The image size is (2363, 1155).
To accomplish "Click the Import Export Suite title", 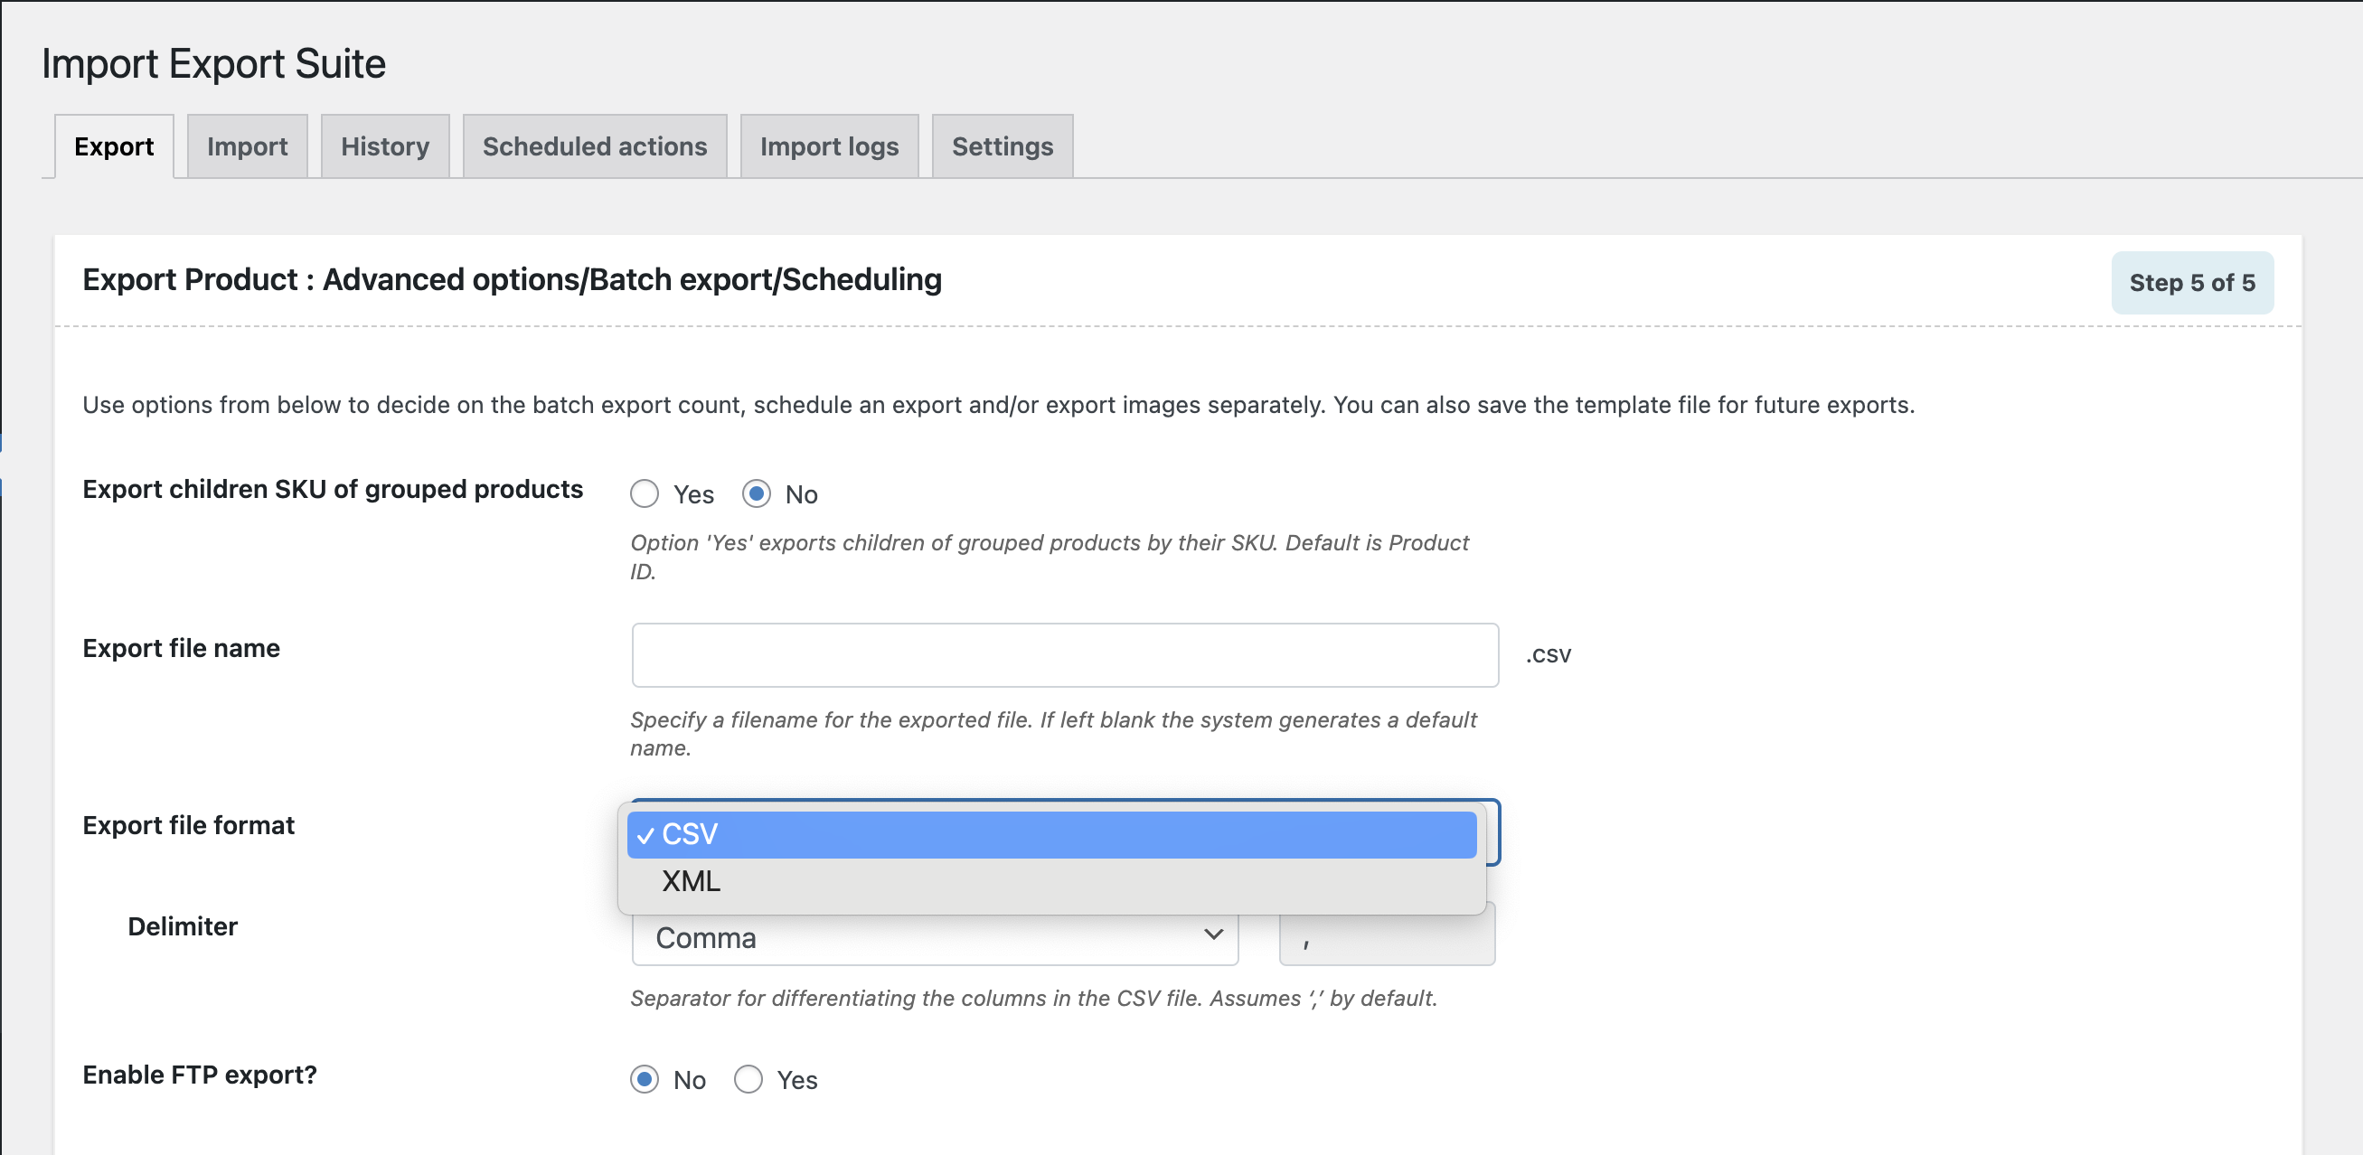I will [x=212, y=63].
